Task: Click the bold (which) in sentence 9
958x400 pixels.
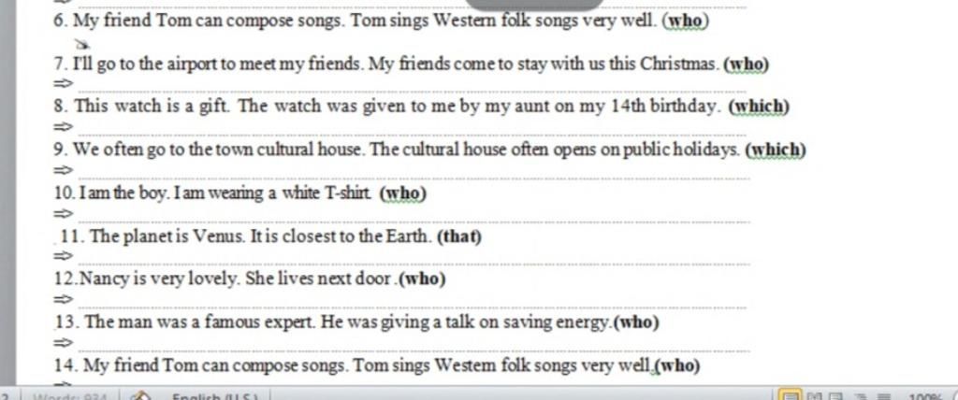Action: [776, 150]
